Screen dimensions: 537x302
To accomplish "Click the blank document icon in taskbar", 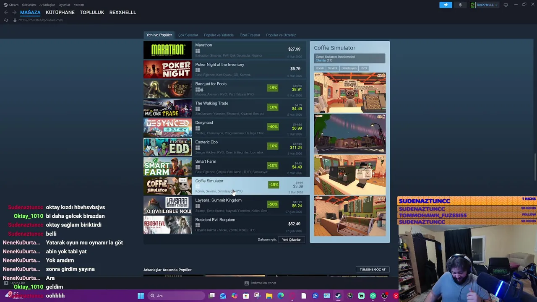I will coord(304,296).
